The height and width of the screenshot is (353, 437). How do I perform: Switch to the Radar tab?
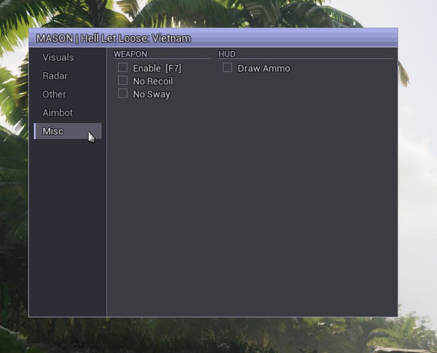68,76
